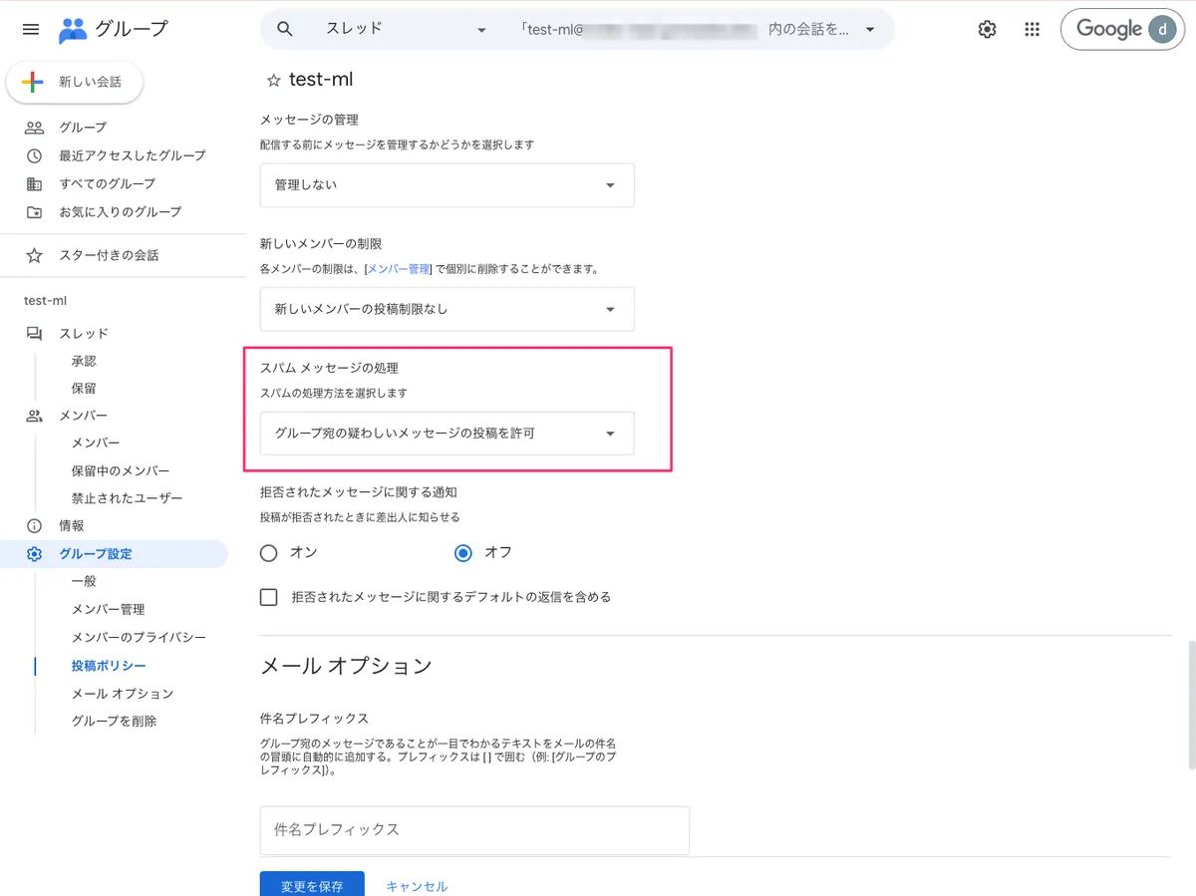Open 禁止されたユーザー
The height and width of the screenshot is (896, 1196).
click(127, 497)
